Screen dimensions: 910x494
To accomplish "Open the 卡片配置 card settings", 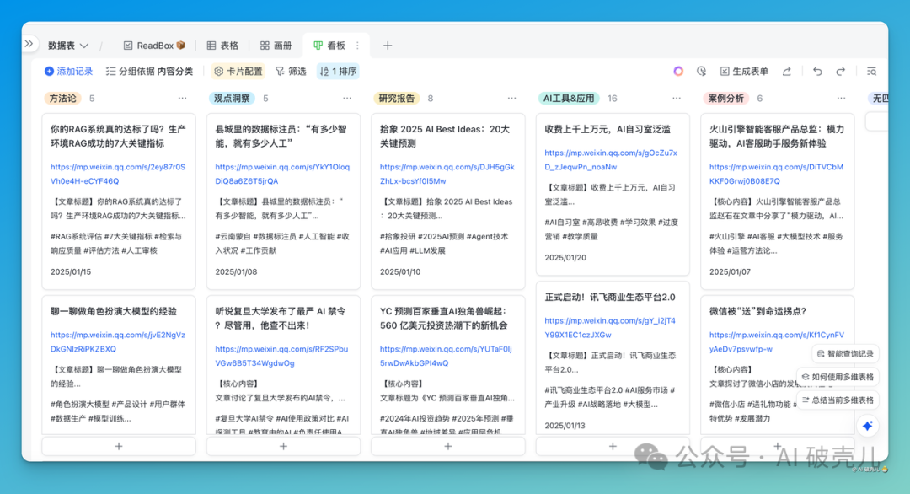I will [238, 72].
